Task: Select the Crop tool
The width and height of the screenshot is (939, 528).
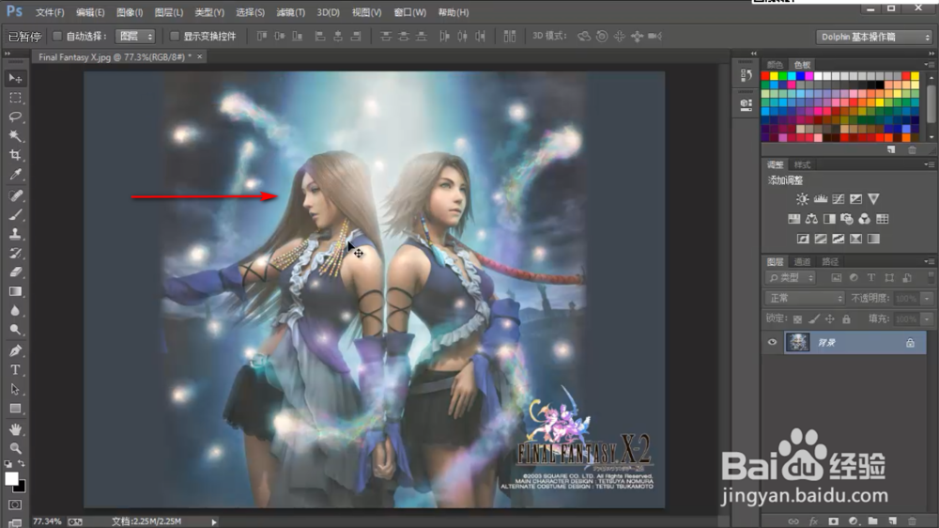Action: pos(16,155)
